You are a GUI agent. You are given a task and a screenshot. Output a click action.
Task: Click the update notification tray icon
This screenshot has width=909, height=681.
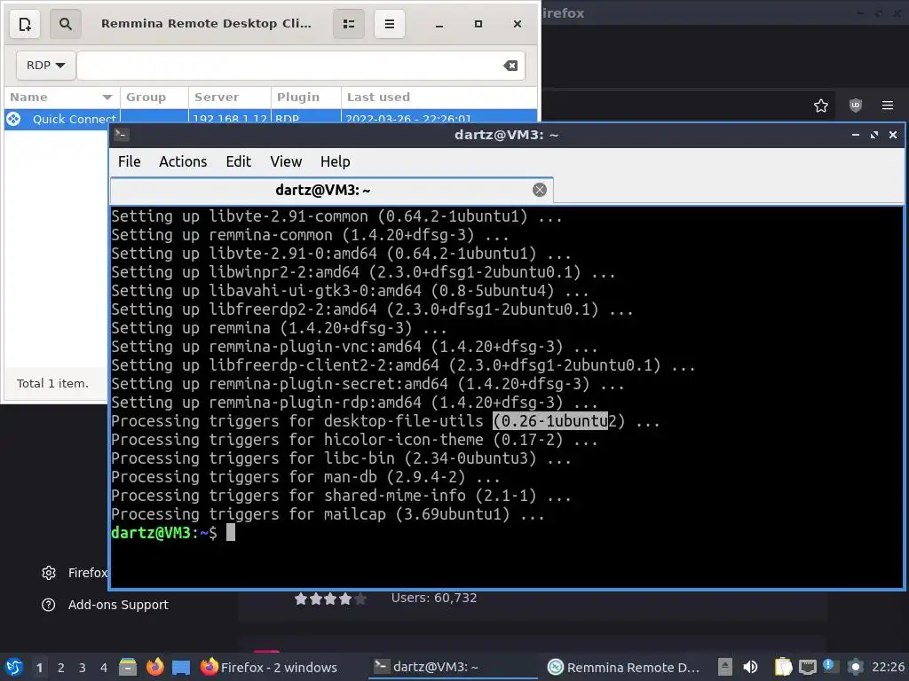tap(831, 667)
